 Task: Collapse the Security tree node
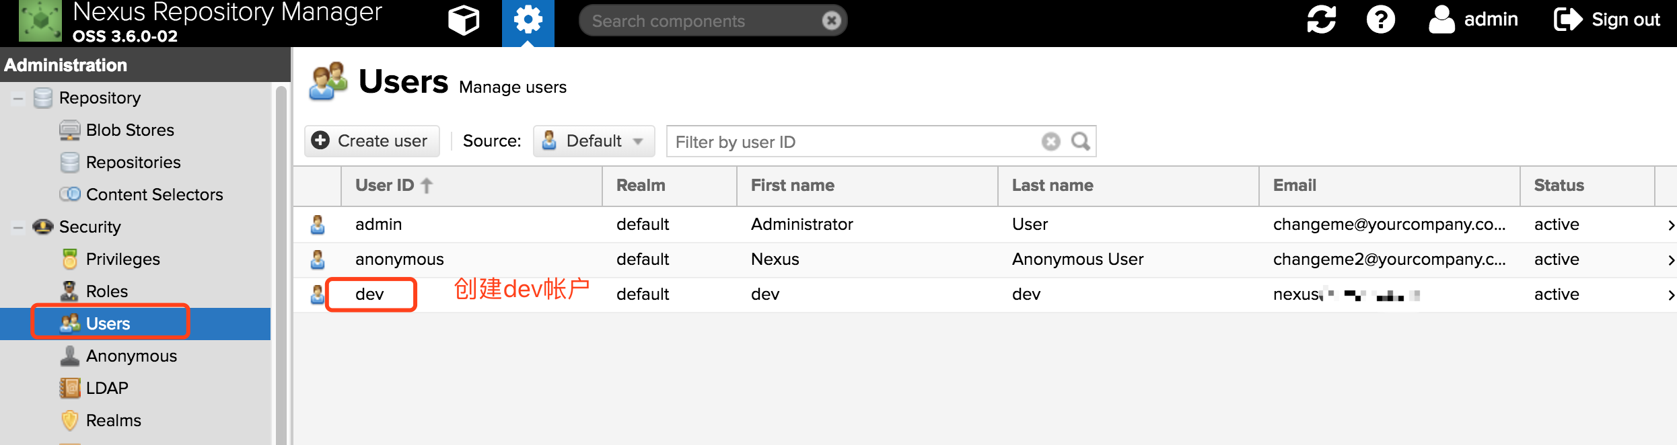coord(18,228)
